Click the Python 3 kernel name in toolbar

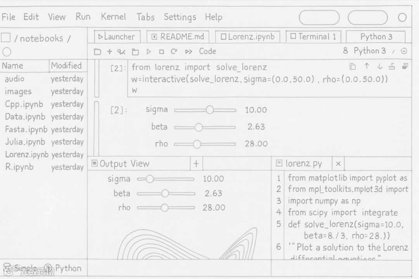pyautogui.click(x=370, y=51)
